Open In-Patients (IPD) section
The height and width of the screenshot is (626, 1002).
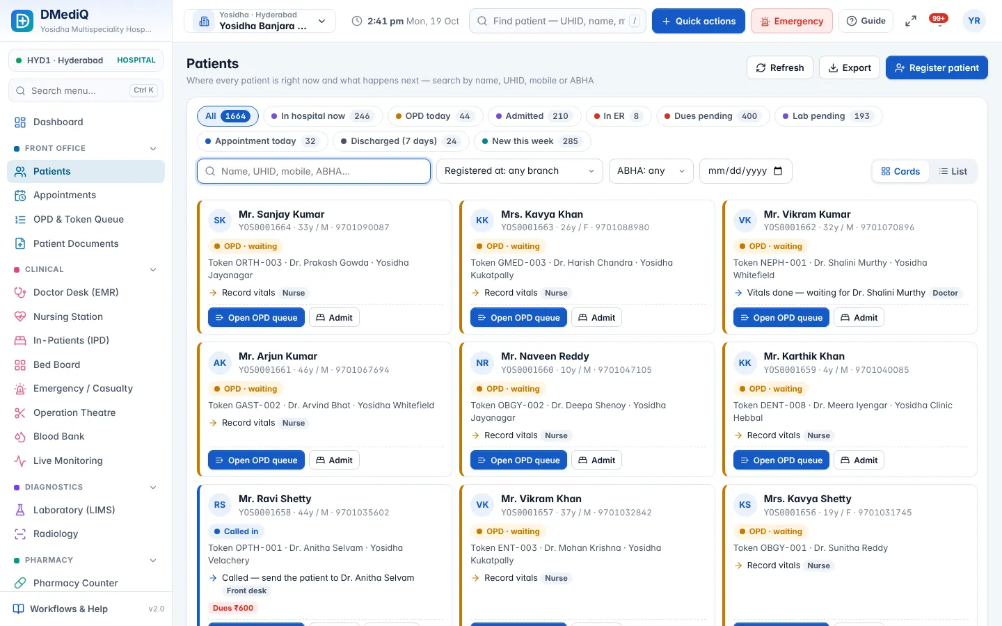[86, 340]
